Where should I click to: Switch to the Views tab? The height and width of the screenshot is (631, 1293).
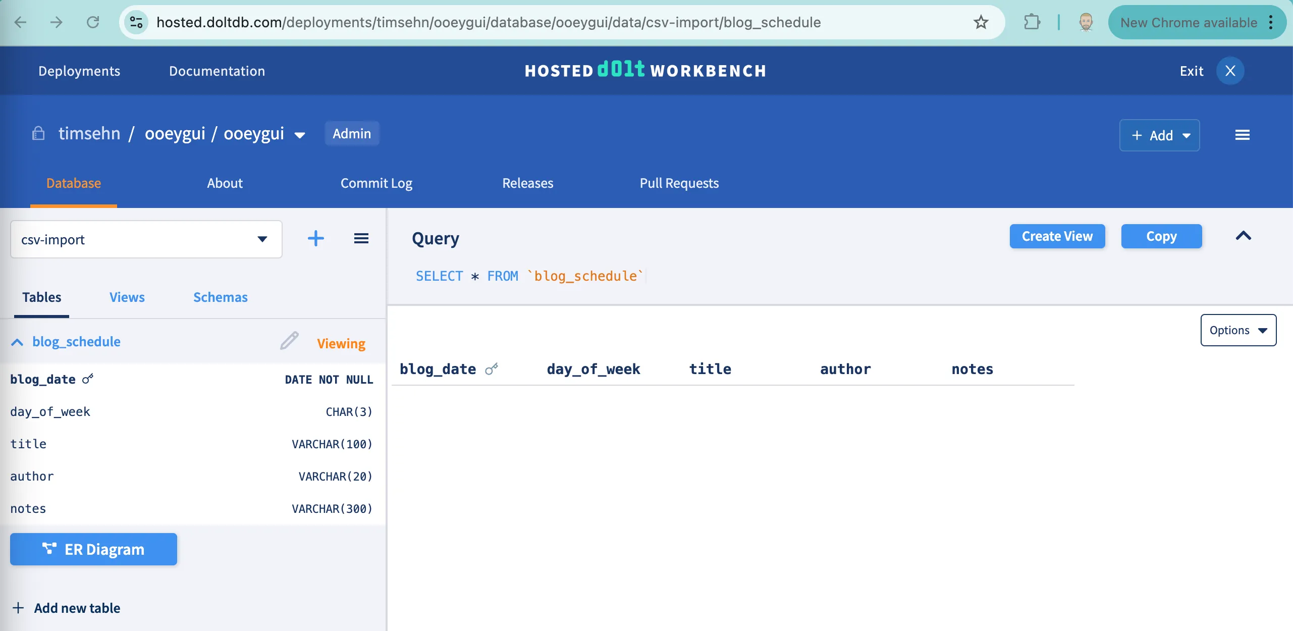[127, 297]
